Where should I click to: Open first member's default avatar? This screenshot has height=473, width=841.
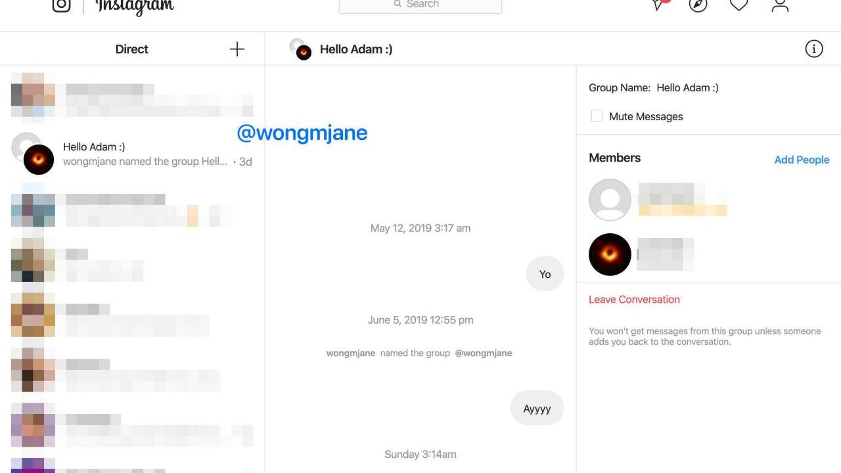click(610, 200)
